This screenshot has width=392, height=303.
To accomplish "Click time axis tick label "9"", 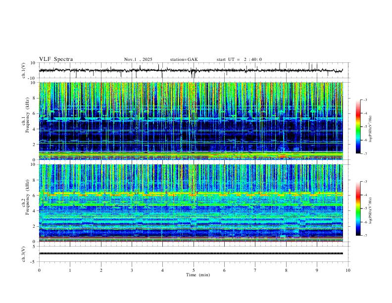I will [317, 270].
